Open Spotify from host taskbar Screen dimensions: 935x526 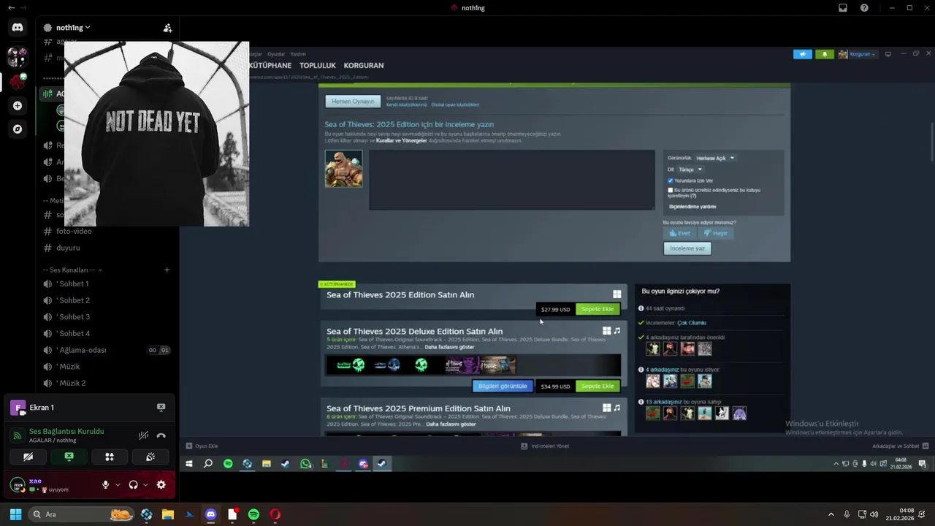click(253, 514)
